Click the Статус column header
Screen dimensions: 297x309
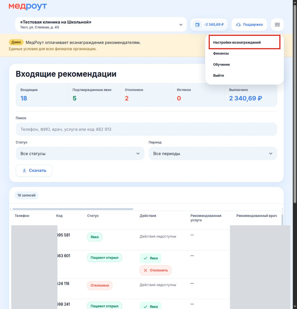click(93, 216)
